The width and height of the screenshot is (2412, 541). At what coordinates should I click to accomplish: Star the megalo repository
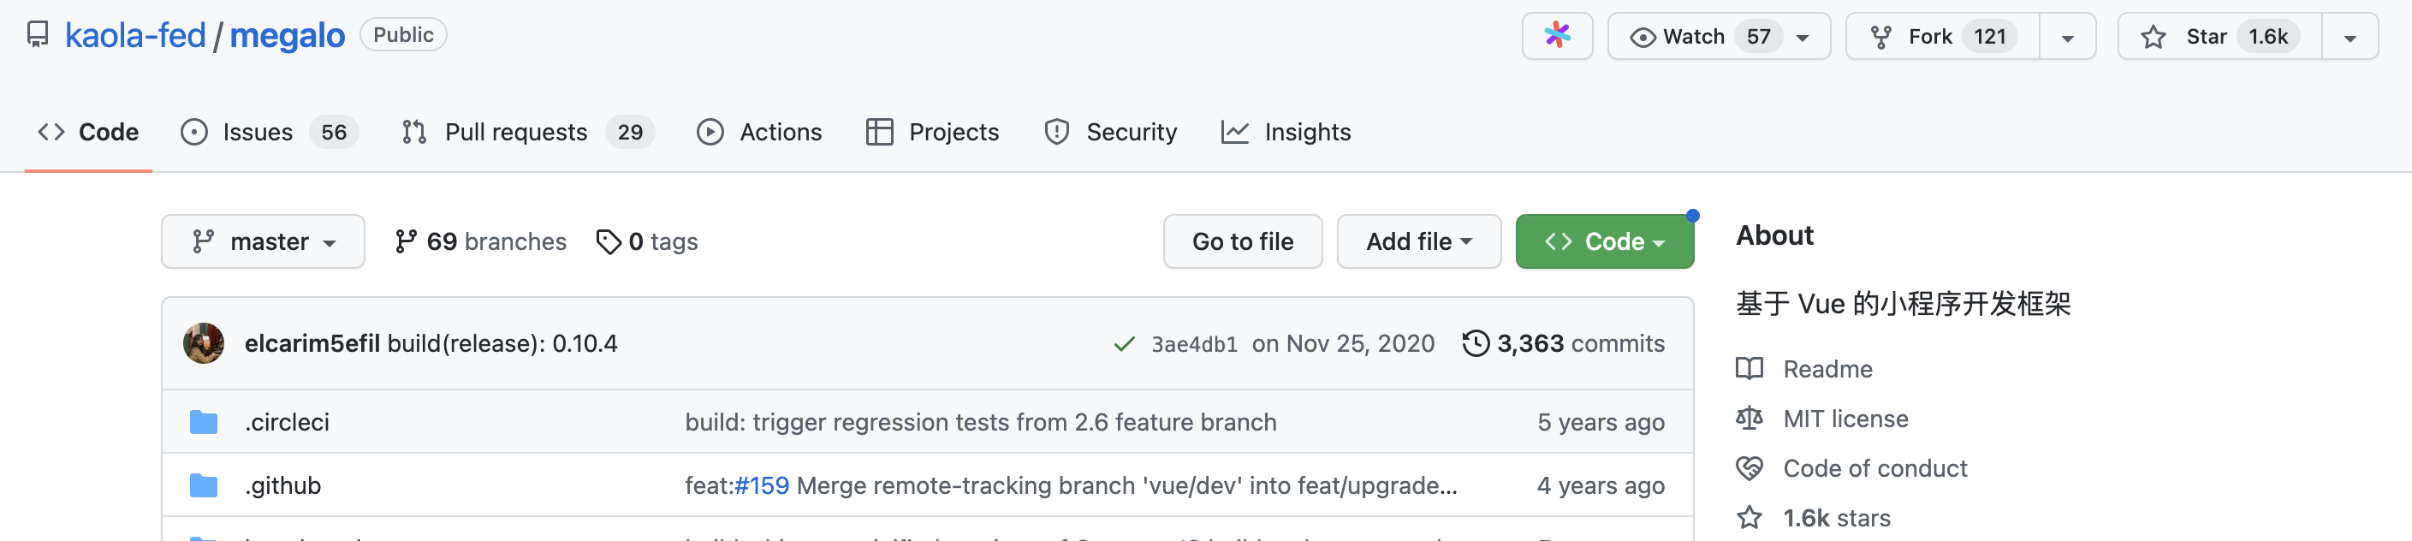pos(2220,37)
